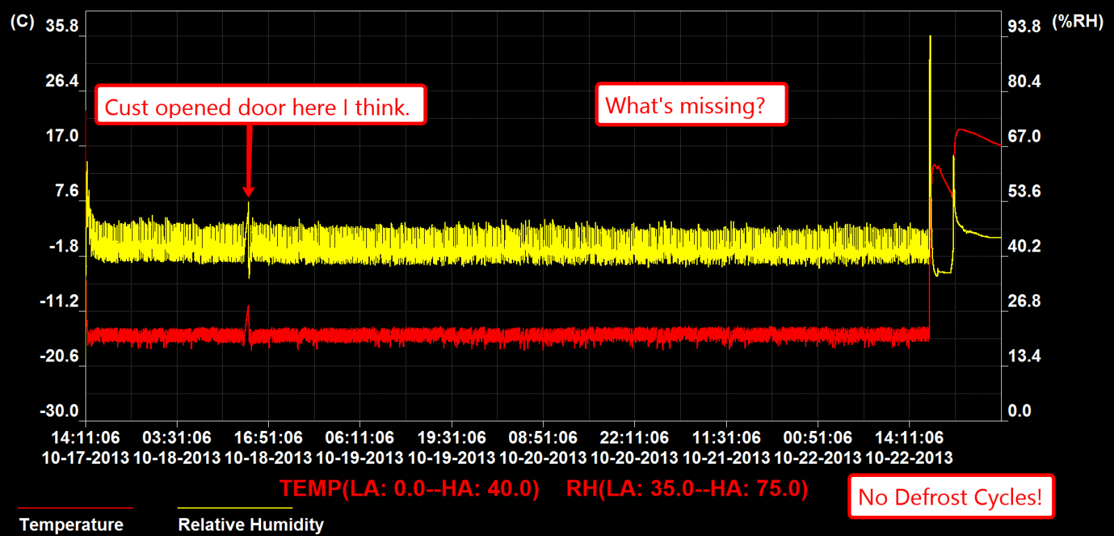Click the 14:11:06 10-22-2013 time label

pos(909,448)
